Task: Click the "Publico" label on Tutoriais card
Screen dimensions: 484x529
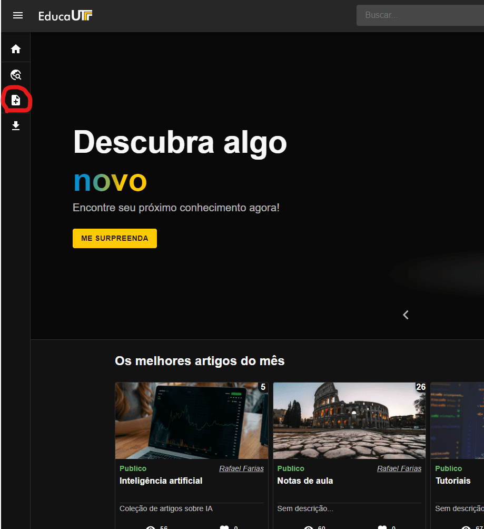Action: (449, 468)
